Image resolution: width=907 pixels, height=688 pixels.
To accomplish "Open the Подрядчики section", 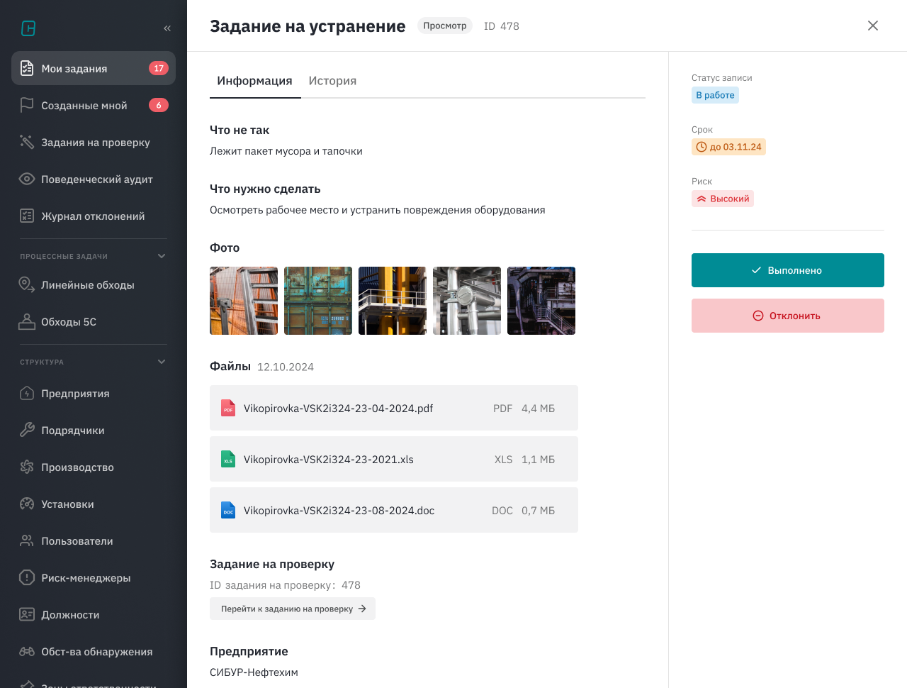I will (x=94, y=430).
